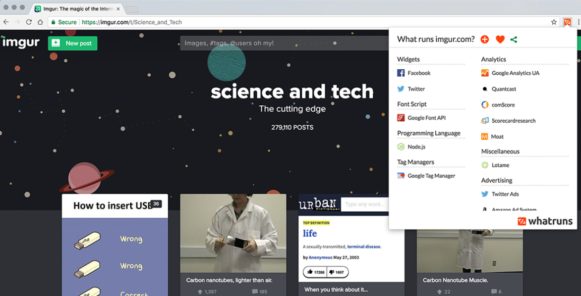Click the Quantcast icon

[x=485, y=89]
